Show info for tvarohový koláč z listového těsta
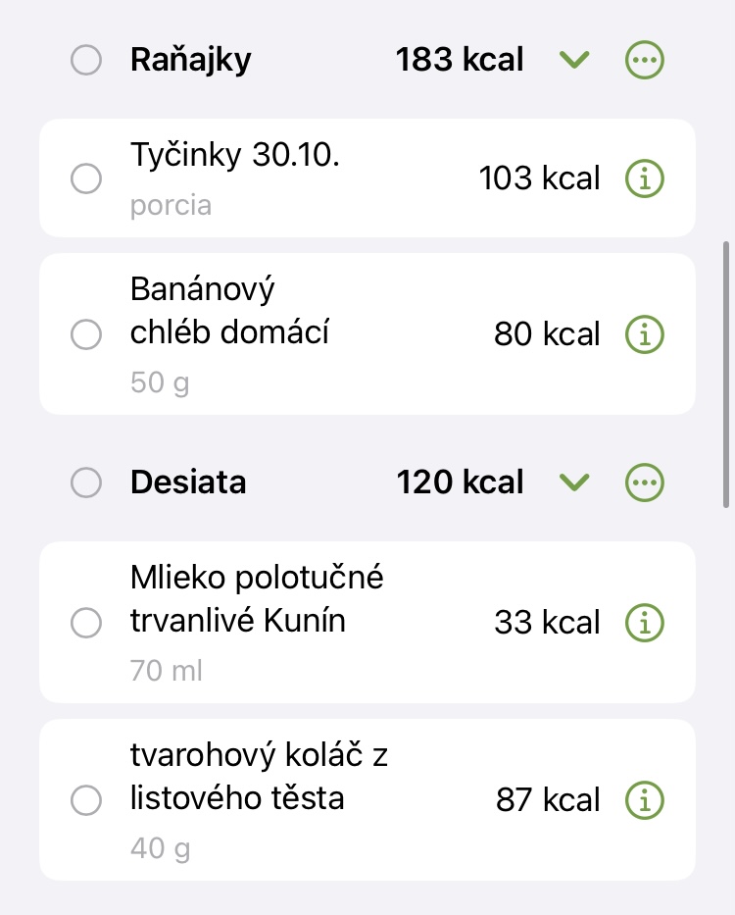This screenshot has width=735, height=915. [x=644, y=800]
